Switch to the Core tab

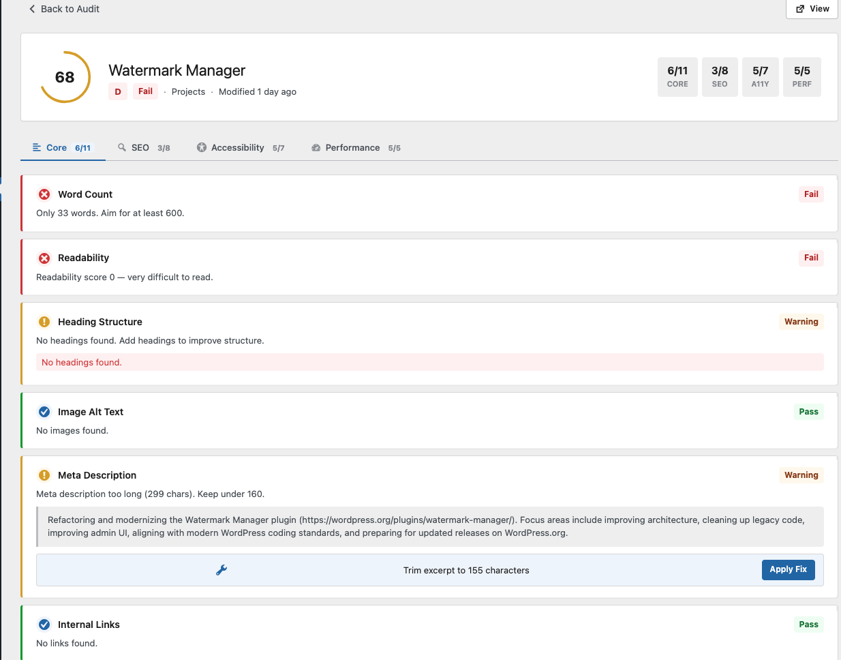[x=63, y=147]
